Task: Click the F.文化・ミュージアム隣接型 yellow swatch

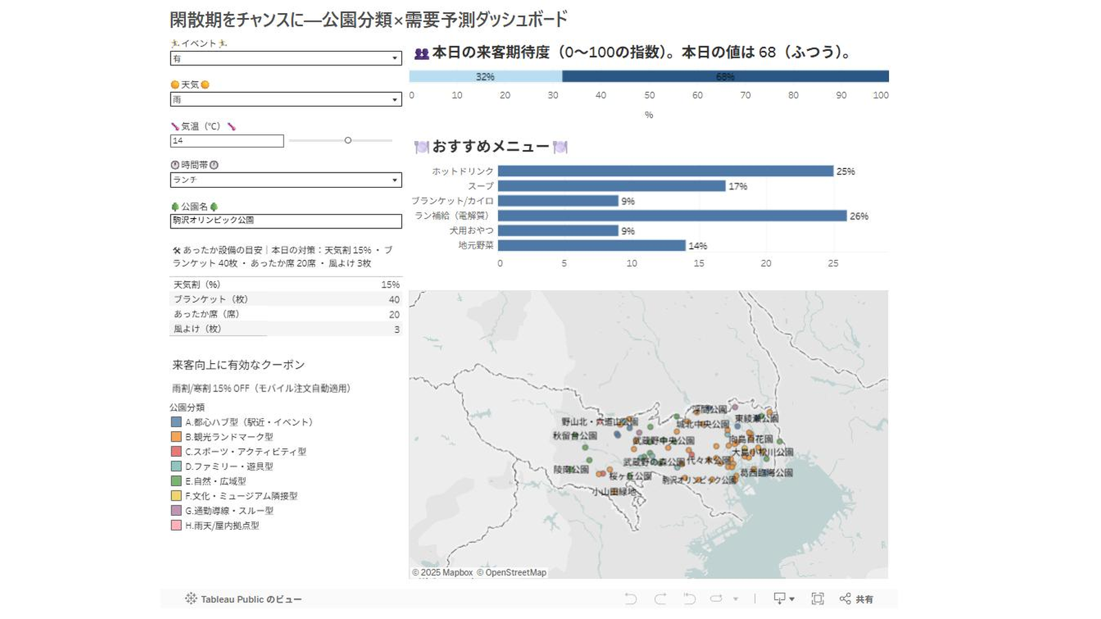Action: 176,496
